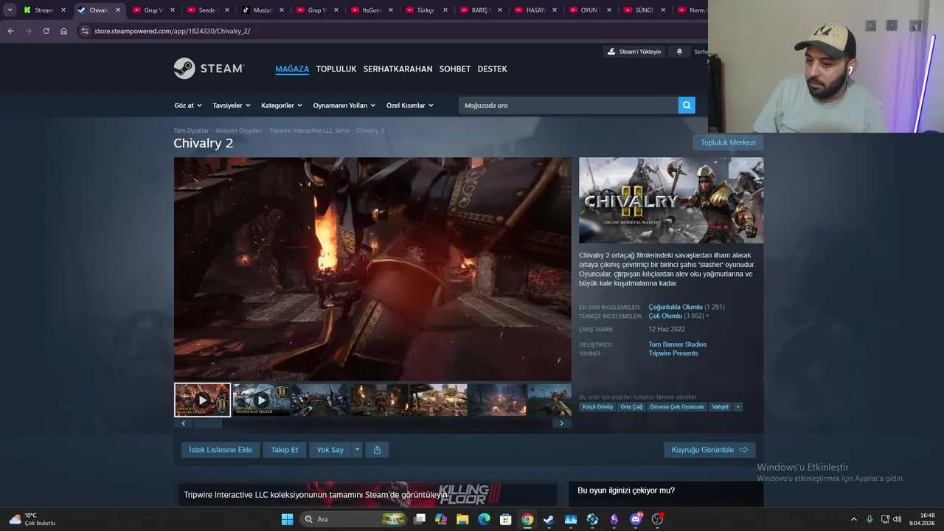Image resolution: width=944 pixels, height=531 pixels.
Task: Expand Oynamanın Yolları dropdown
Action: point(344,105)
